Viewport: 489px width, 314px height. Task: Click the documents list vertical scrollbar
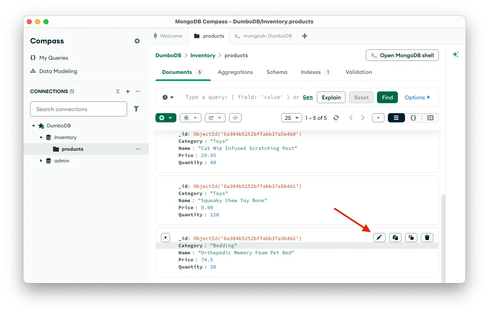(443, 238)
